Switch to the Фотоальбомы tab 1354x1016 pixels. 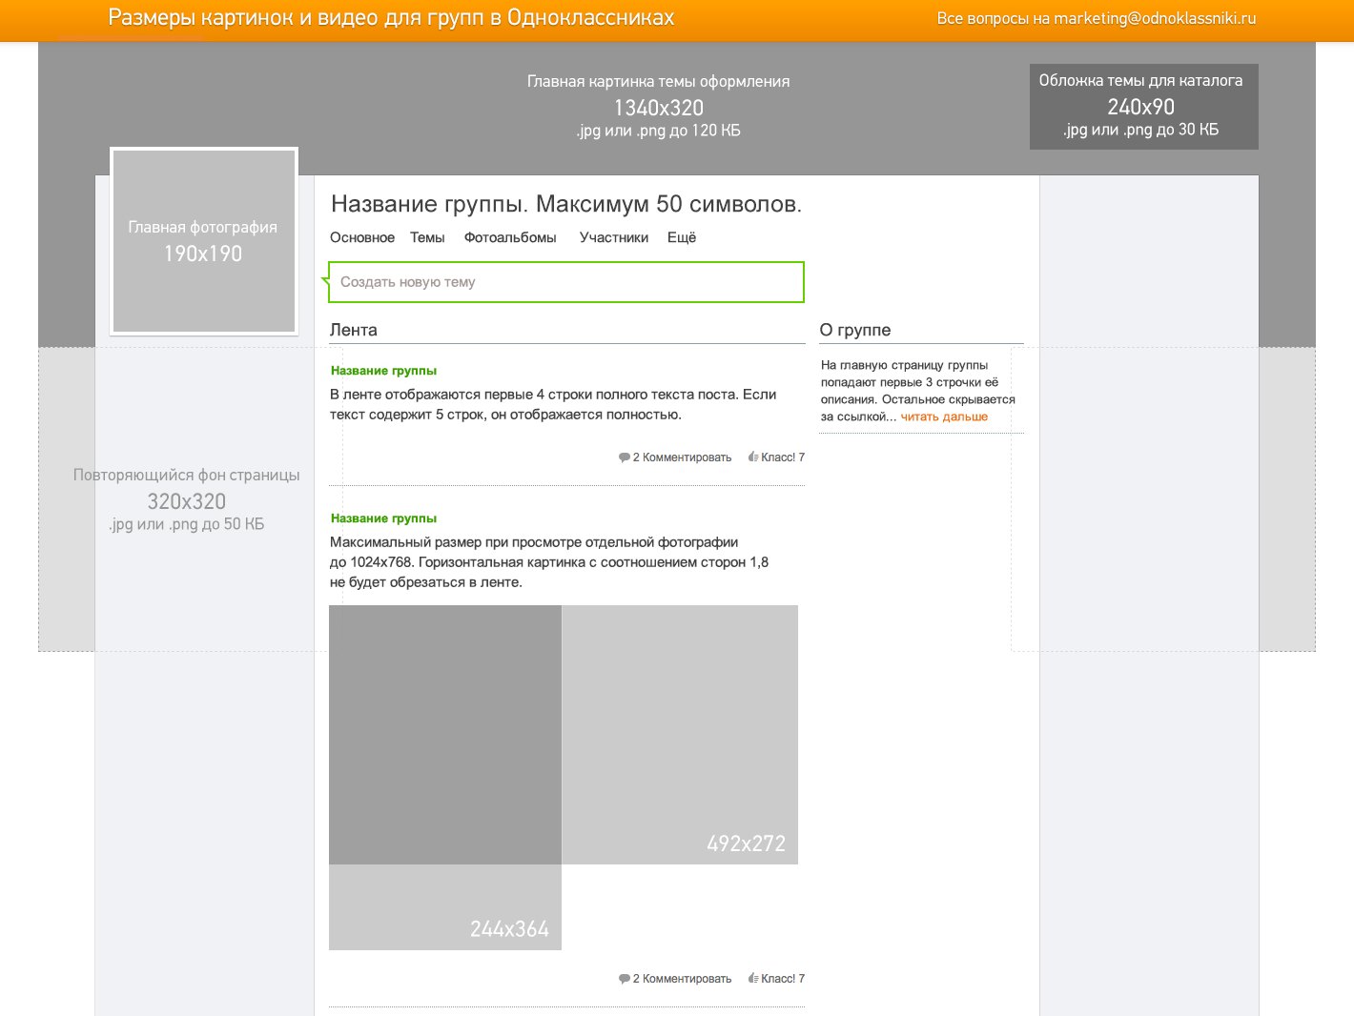click(x=510, y=237)
